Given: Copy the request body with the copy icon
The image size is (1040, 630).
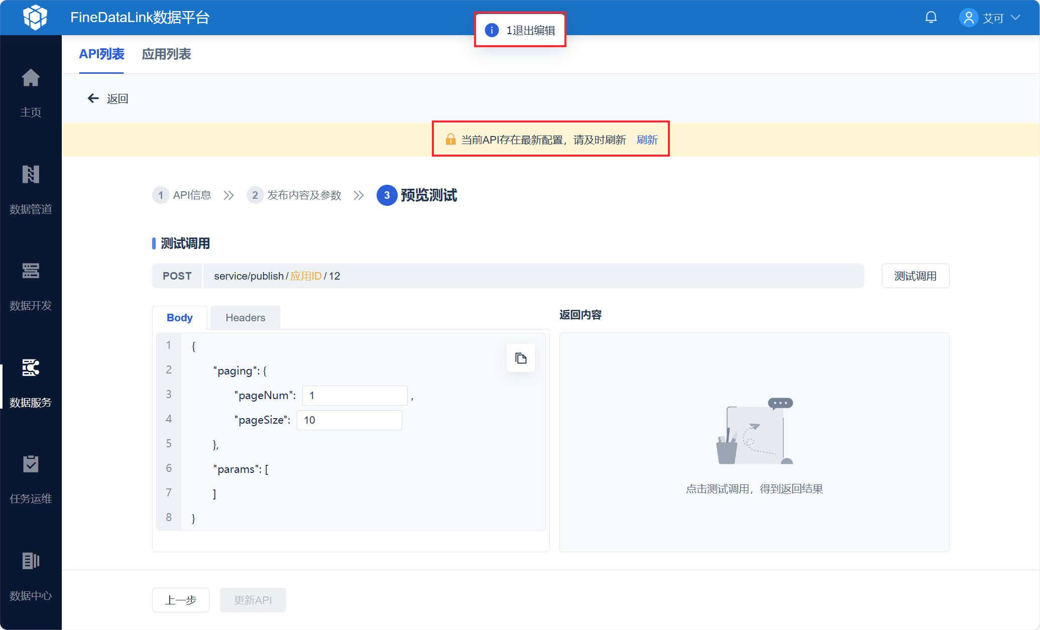Looking at the screenshot, I should click(x=520, y=358).
